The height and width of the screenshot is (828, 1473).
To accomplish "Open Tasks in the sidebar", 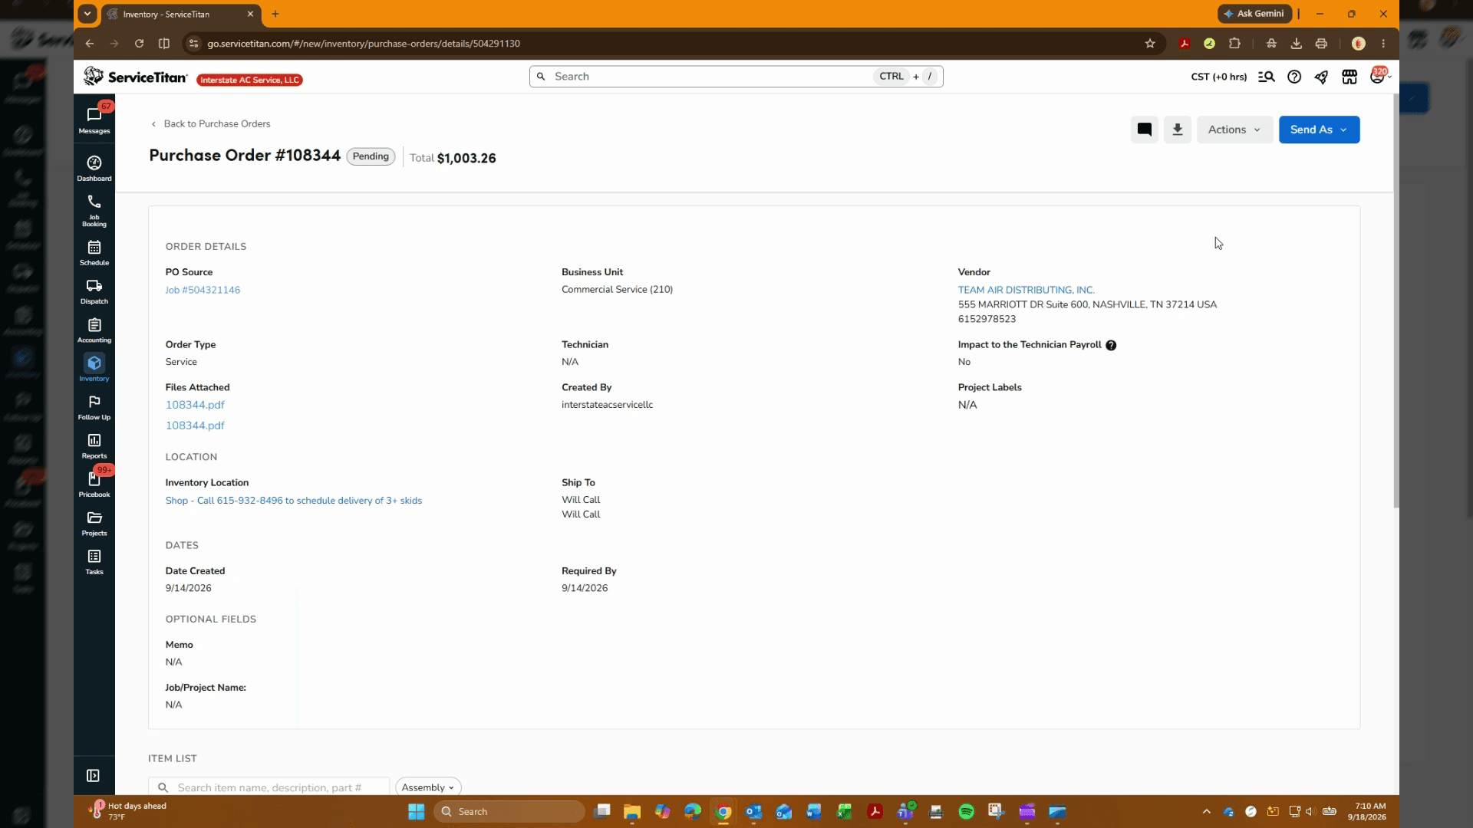I will pyautogui.click(x=94, y=562).
